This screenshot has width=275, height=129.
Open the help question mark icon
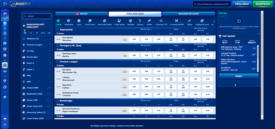(x=5, y=125)
